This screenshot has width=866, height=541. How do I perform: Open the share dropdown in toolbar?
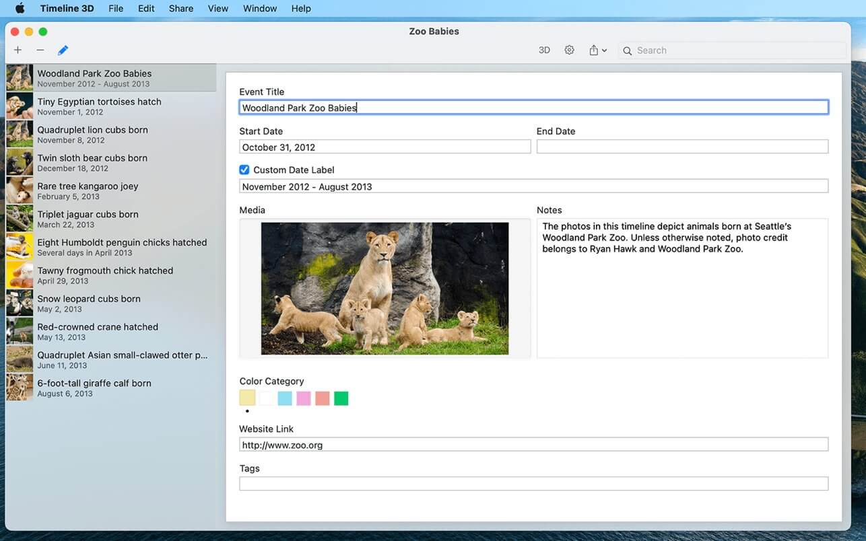(x=597, y=50)
